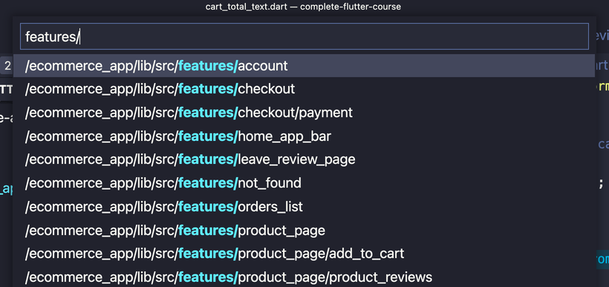Pick the features/product_page folder result
Viewport: 609px width, 287px height.
[x=304, y=231]
